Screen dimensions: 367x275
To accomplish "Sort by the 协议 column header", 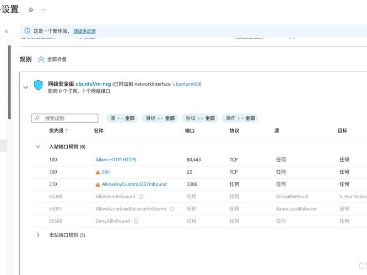I will tap(234, 130).
